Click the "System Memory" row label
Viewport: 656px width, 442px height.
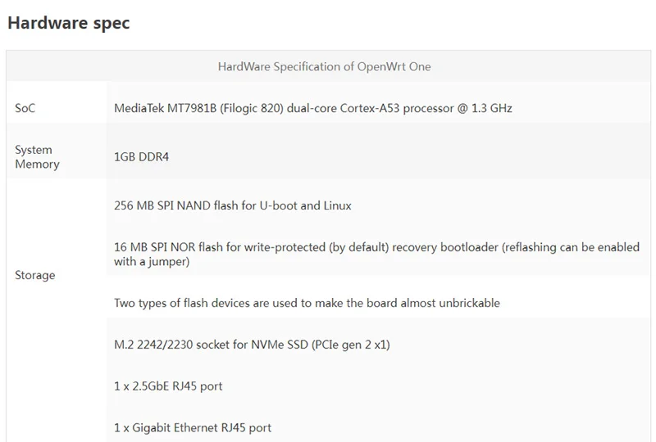37,156
